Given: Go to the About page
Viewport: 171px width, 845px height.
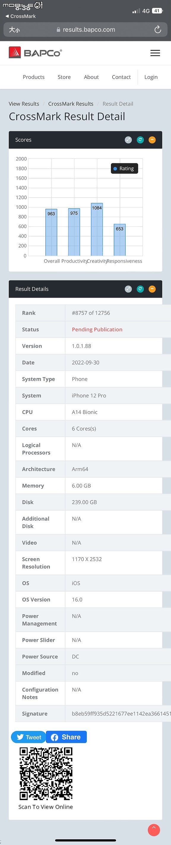Looking at the screenshot, I should (91, 77).
